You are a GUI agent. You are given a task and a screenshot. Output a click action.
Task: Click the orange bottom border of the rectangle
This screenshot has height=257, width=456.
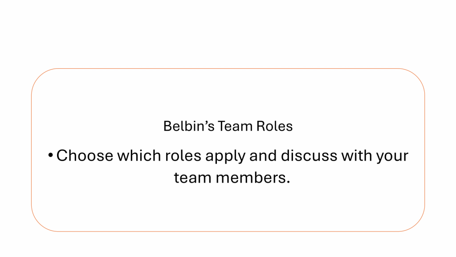click(228, 231)
